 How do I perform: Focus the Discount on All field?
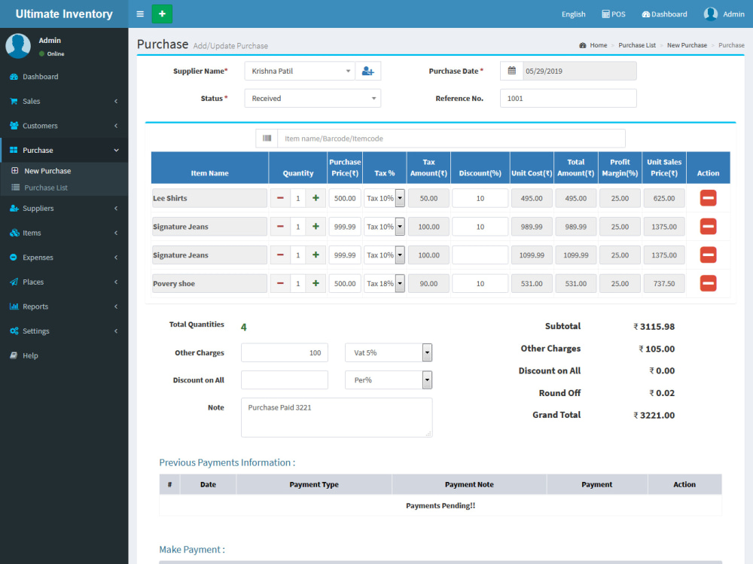pos(285,380)
